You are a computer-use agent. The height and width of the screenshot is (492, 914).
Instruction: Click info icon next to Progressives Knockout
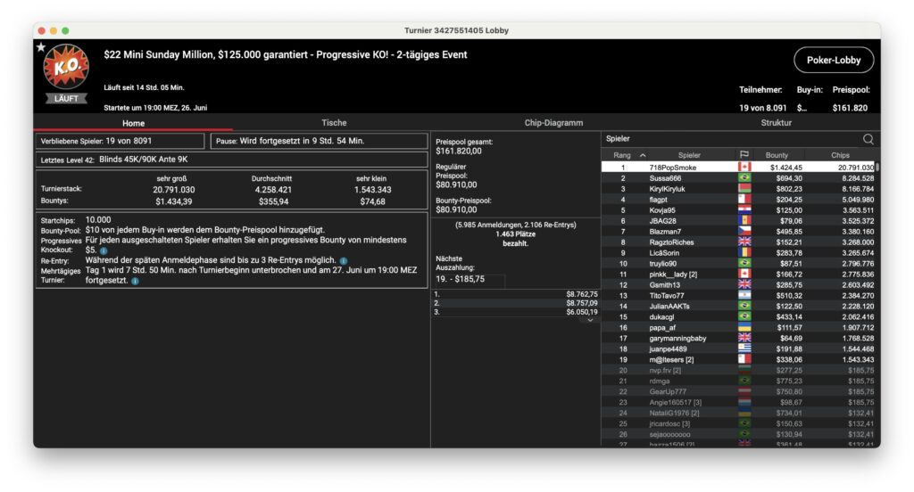pos(104,250)
